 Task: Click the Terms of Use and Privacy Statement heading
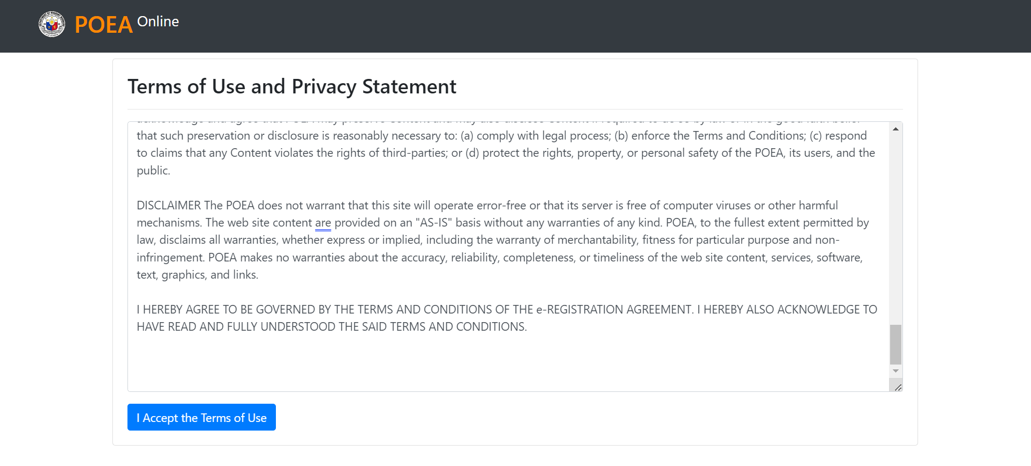click(x=292, y=86)
